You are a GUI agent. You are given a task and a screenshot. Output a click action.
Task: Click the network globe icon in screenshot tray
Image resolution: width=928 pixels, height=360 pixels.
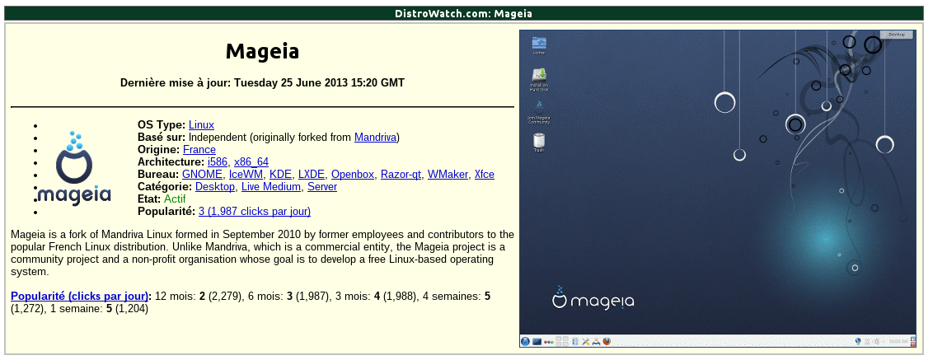click(x=858, y=341)
